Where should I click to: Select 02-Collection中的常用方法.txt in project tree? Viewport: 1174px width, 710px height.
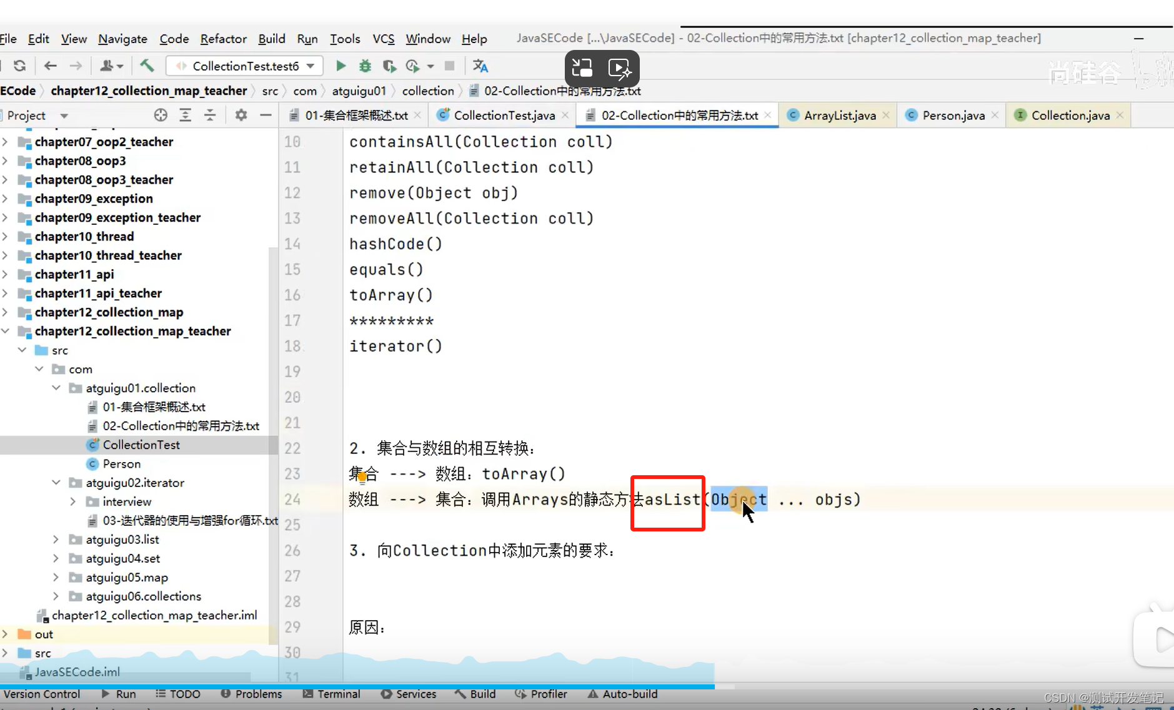pyautogui.click(x=181, y=426)
